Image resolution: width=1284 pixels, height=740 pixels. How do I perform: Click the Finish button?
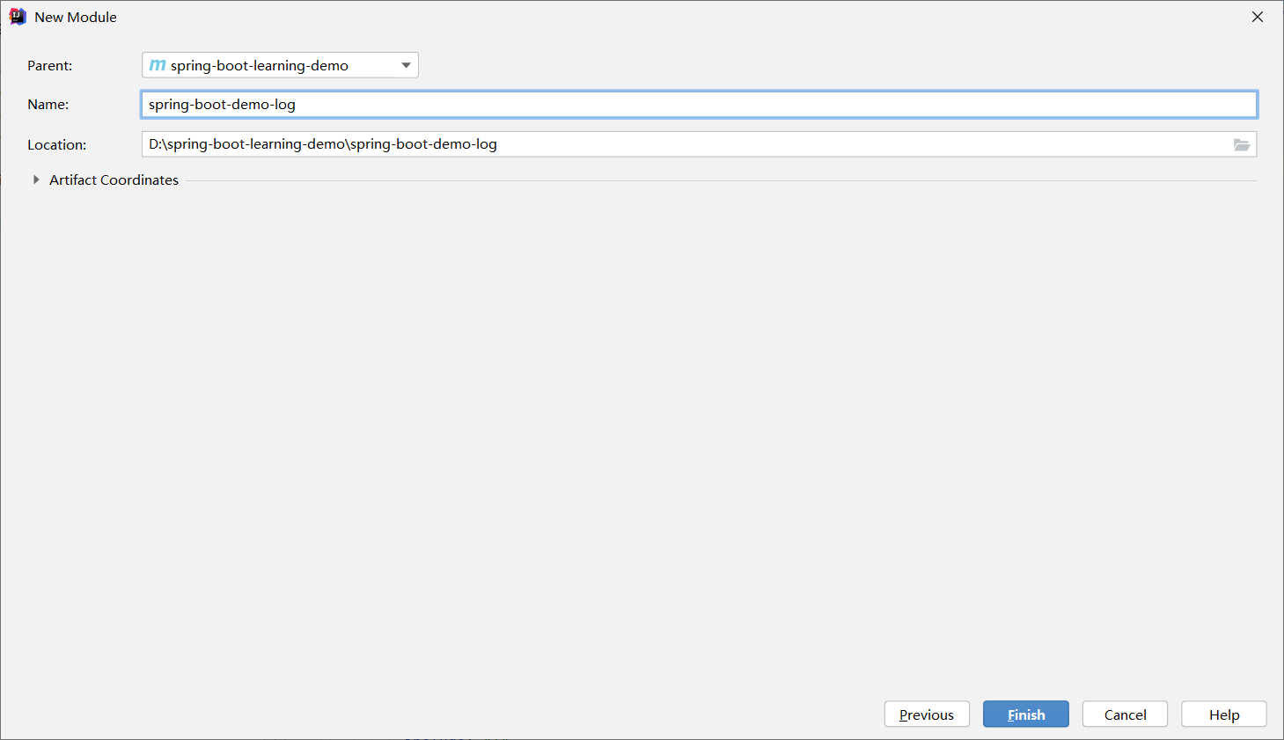[x=1026, y=714]
